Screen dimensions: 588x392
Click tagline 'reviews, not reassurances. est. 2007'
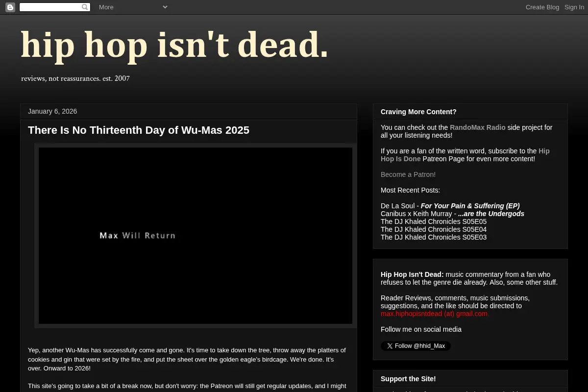75,78
